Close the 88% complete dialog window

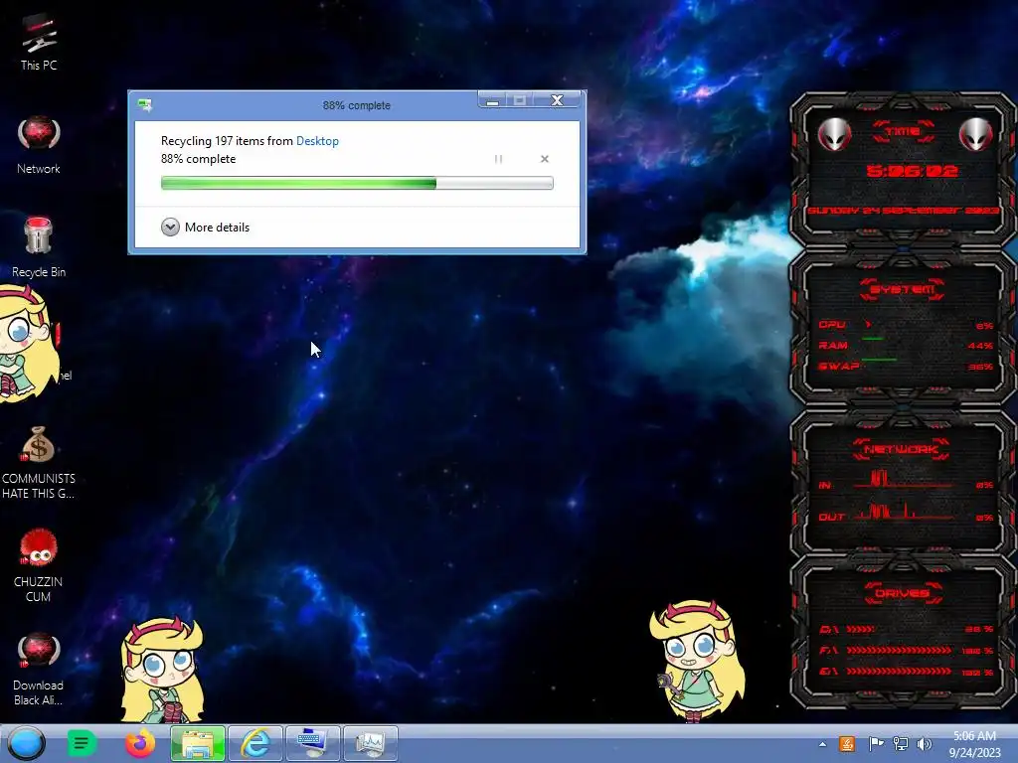coord(557,100)
